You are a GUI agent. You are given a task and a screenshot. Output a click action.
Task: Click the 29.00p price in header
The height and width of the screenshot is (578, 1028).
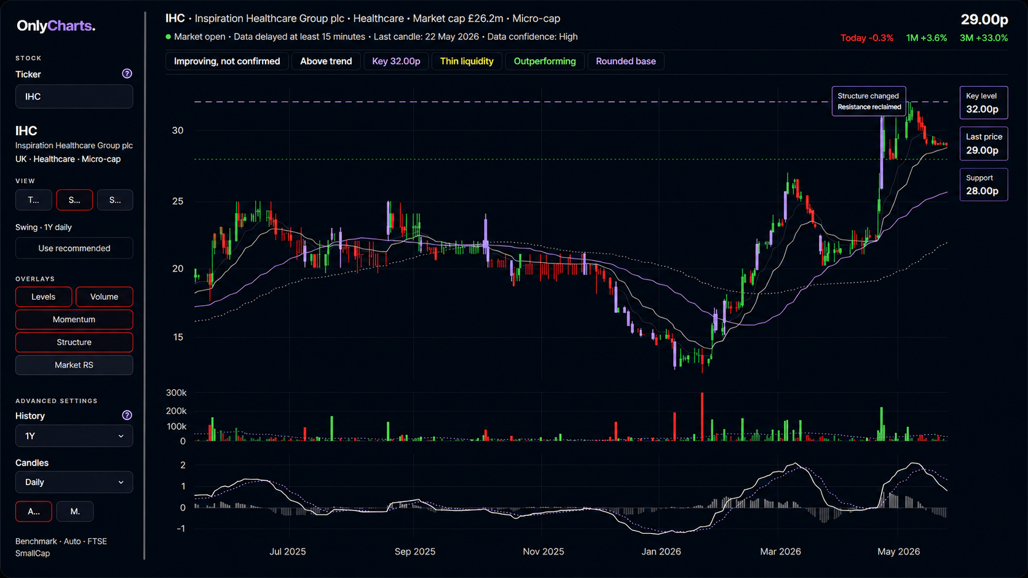coord(984,20)
